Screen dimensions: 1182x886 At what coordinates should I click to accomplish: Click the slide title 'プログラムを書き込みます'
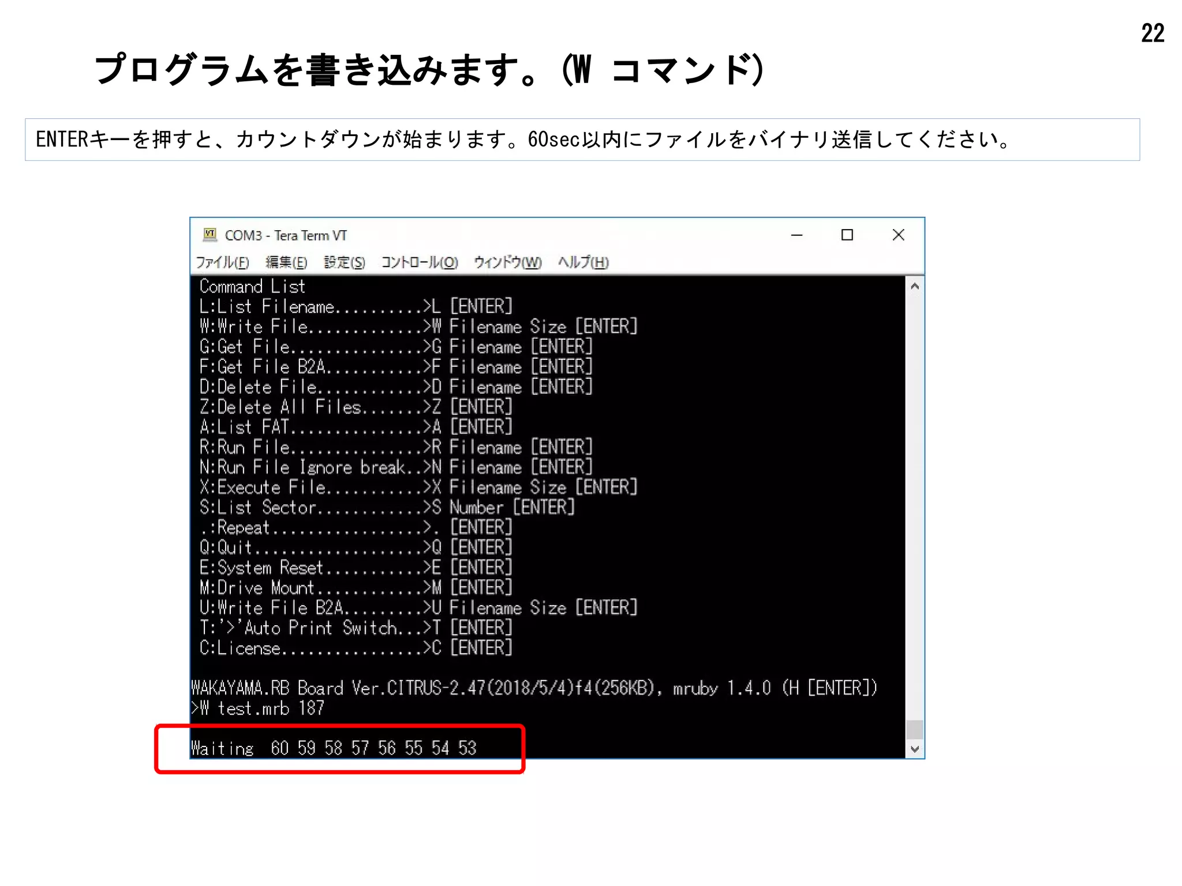tap(429, 70)
